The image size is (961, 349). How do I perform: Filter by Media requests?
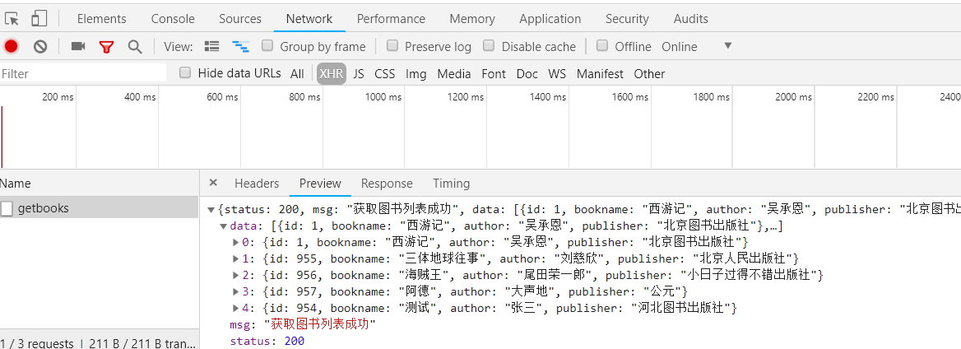point(454,74)
